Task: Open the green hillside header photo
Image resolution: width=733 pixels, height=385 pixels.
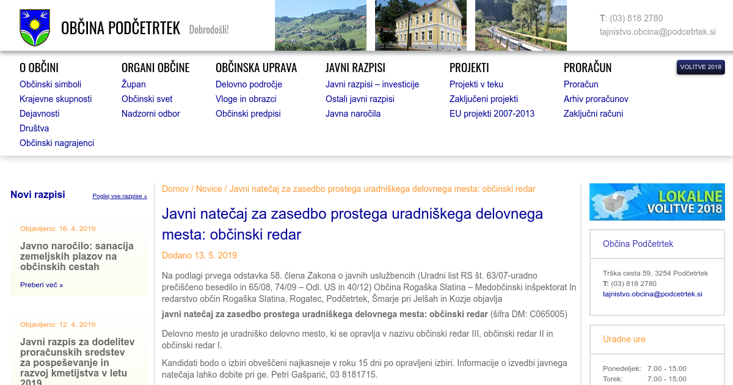Action: tap(321, 25)
